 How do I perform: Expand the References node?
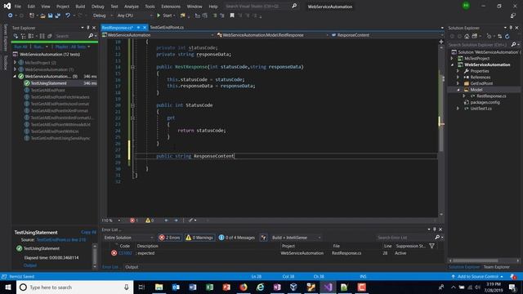458,77
